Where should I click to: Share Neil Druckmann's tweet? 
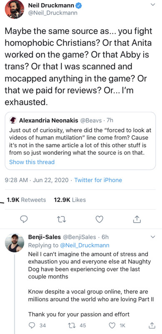tap(137, 219)
